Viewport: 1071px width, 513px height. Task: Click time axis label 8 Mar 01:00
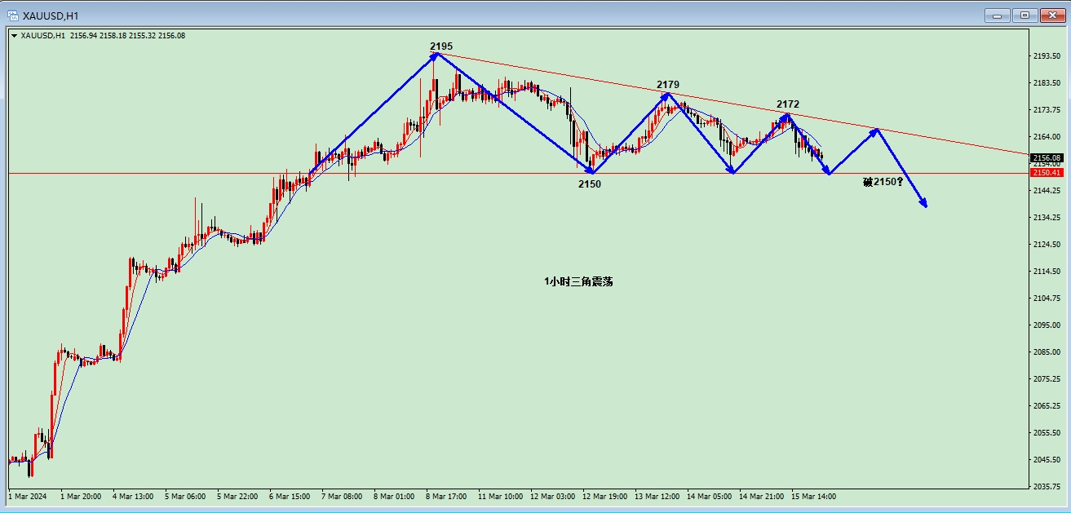[x=396, y=496]
